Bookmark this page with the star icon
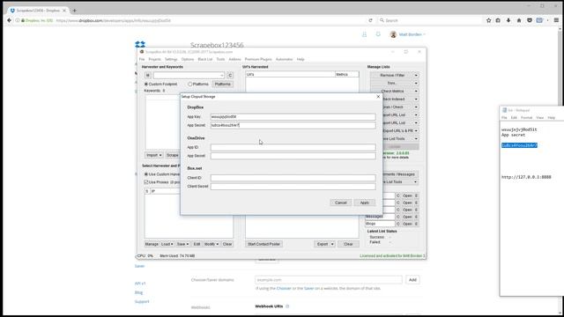Viewport: 564px width, 317px height. pos(488,20)
